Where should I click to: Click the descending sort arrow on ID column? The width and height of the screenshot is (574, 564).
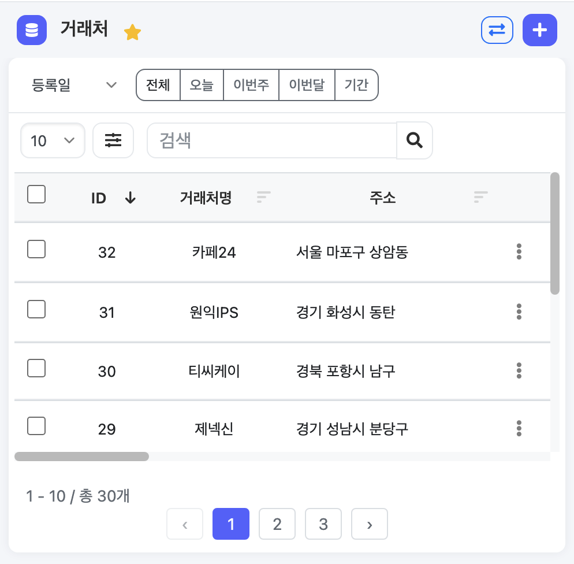coord(131,198)
